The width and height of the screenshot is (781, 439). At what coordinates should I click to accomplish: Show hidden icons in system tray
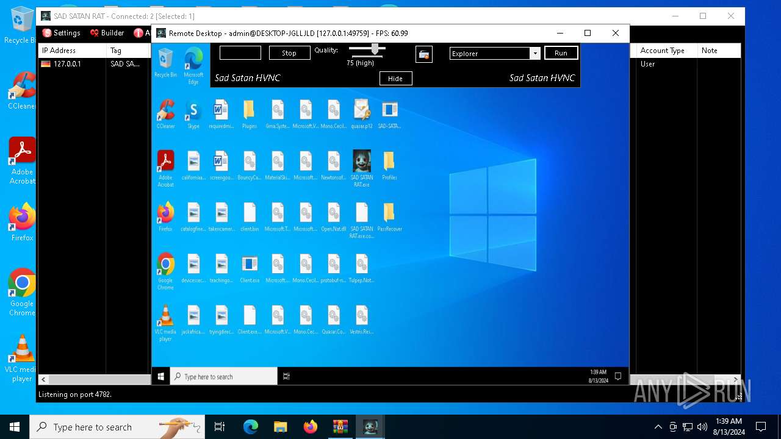pyautogui.click(x=658, y=427)
